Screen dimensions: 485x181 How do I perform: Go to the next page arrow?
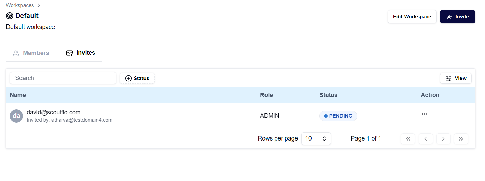click(443, 139)
